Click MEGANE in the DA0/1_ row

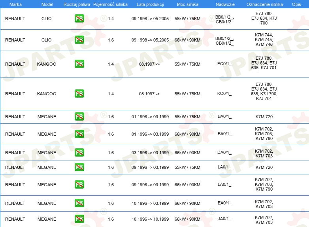coord(47,153)
